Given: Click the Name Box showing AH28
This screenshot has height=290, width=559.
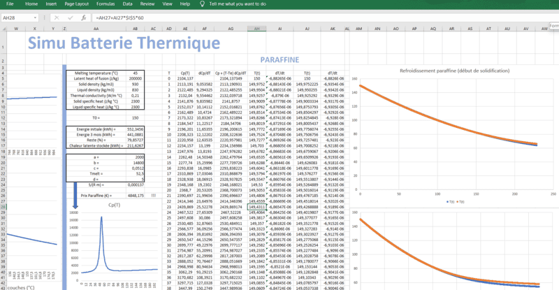Looking at the screenshot, I should [17, 17].
